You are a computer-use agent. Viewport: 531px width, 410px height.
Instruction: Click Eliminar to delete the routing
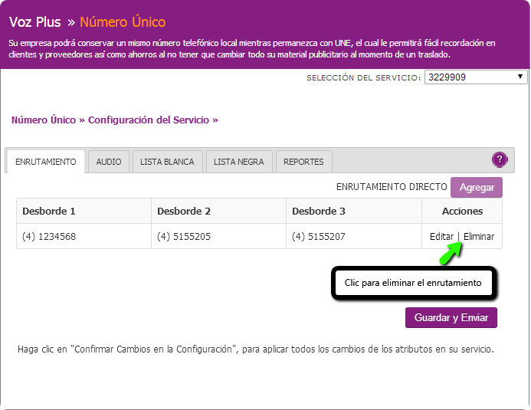(479, 236)
